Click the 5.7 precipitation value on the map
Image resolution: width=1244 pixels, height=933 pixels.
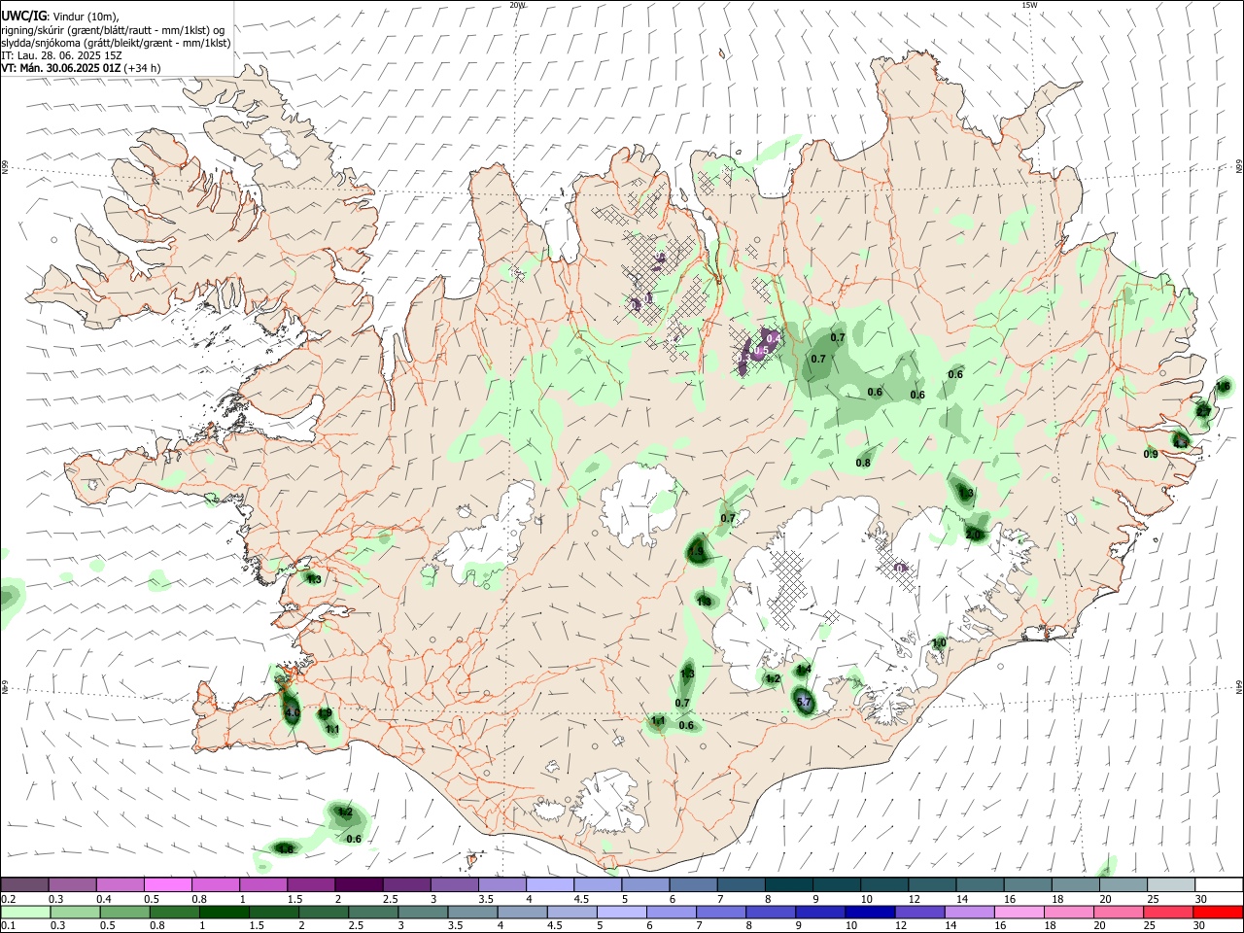click(804, 702)
